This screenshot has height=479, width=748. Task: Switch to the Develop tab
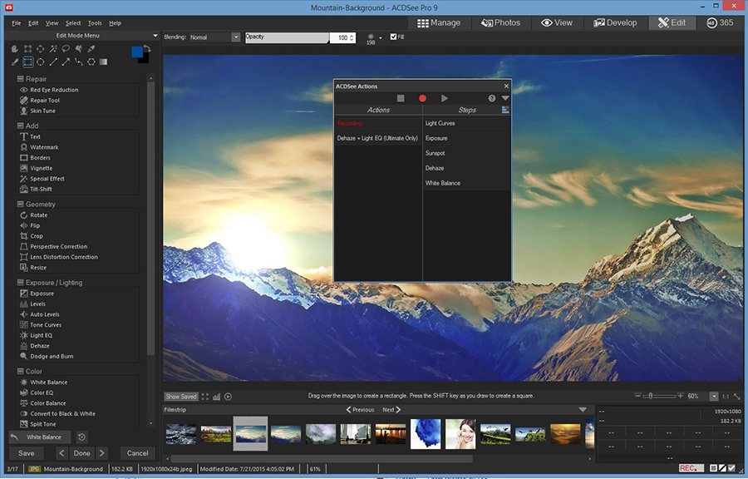coord(615,23)
